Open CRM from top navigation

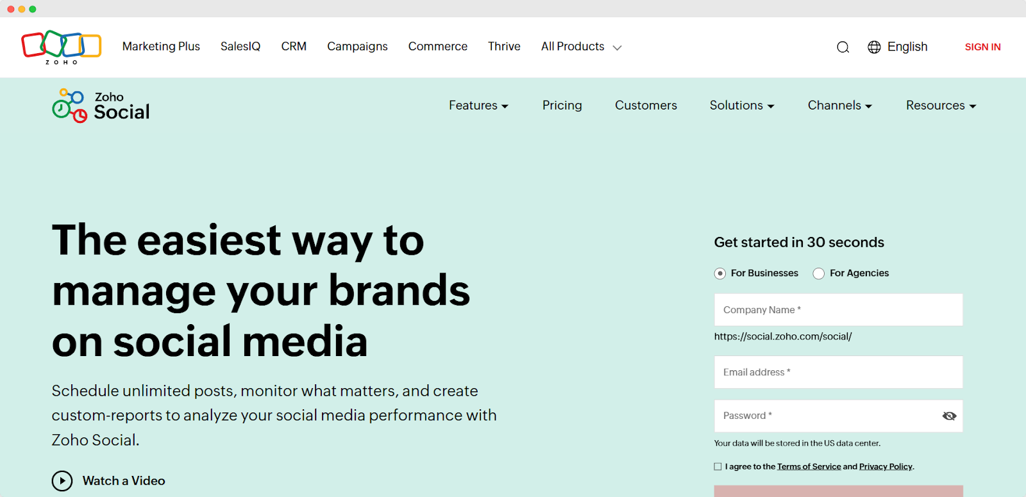294,47
